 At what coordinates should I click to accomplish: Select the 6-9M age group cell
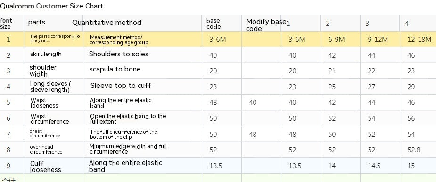point(340,39)
